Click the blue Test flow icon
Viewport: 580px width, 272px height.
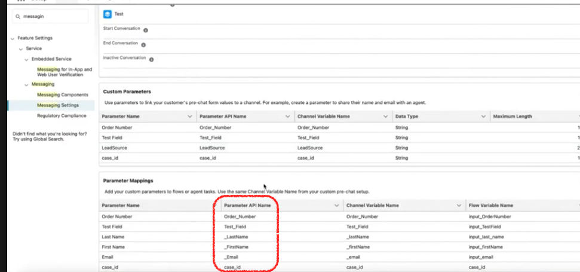(108, 14)
